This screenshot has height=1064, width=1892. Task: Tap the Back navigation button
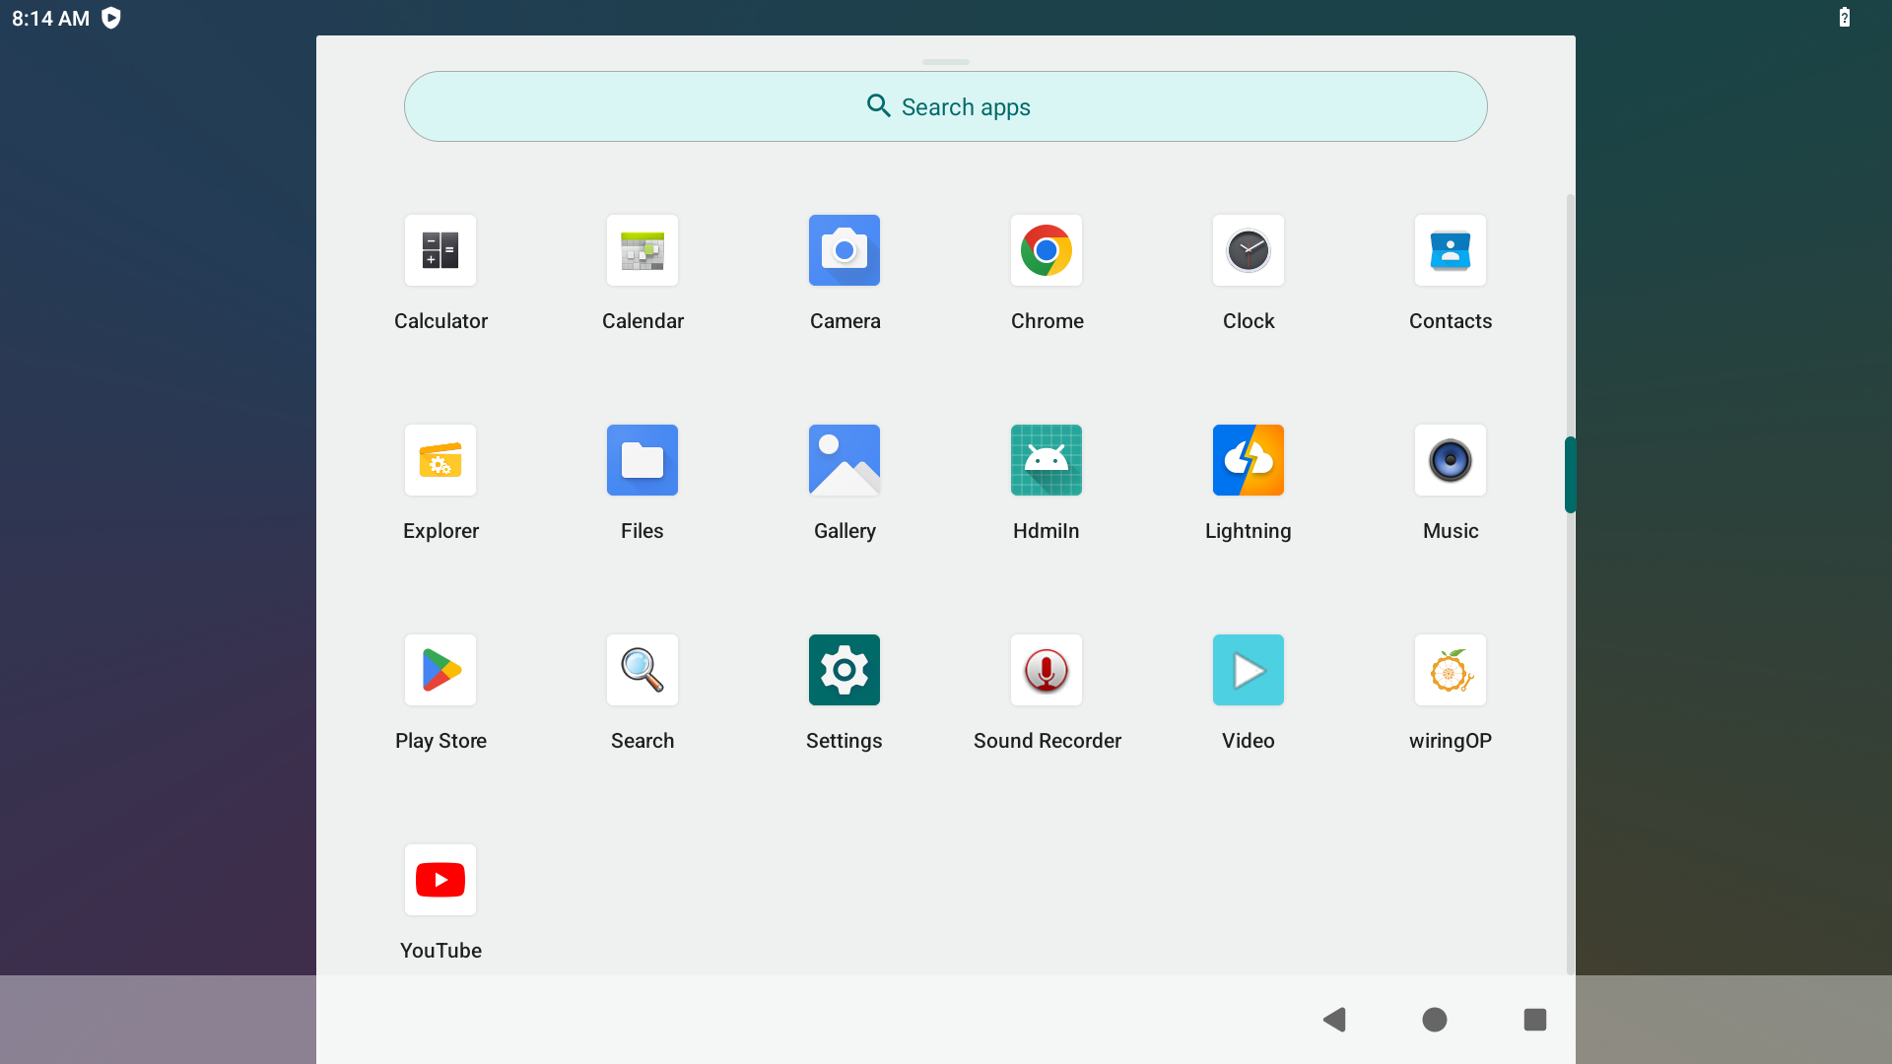[1334, 1020]
